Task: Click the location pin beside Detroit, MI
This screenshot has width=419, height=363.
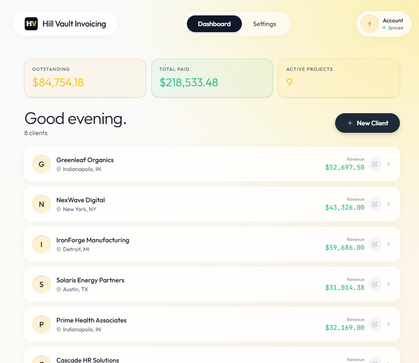Action: tap(58, 249)
